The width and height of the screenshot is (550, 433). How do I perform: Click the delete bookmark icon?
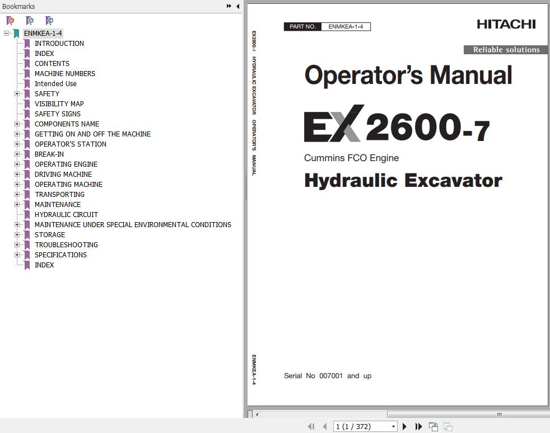(11, 21)
